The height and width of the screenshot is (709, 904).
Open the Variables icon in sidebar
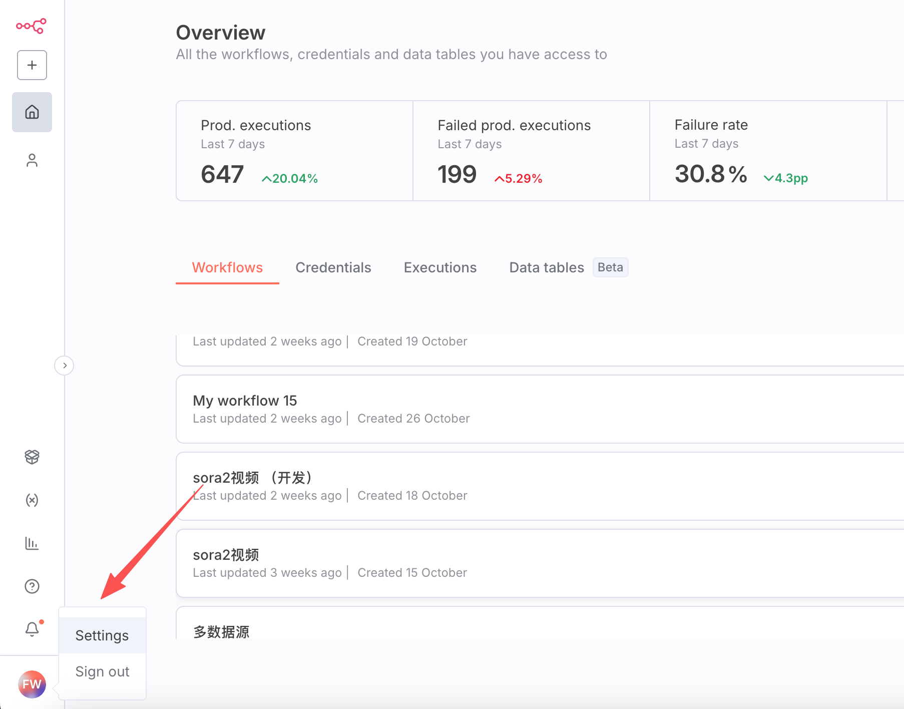click(32, 500)
